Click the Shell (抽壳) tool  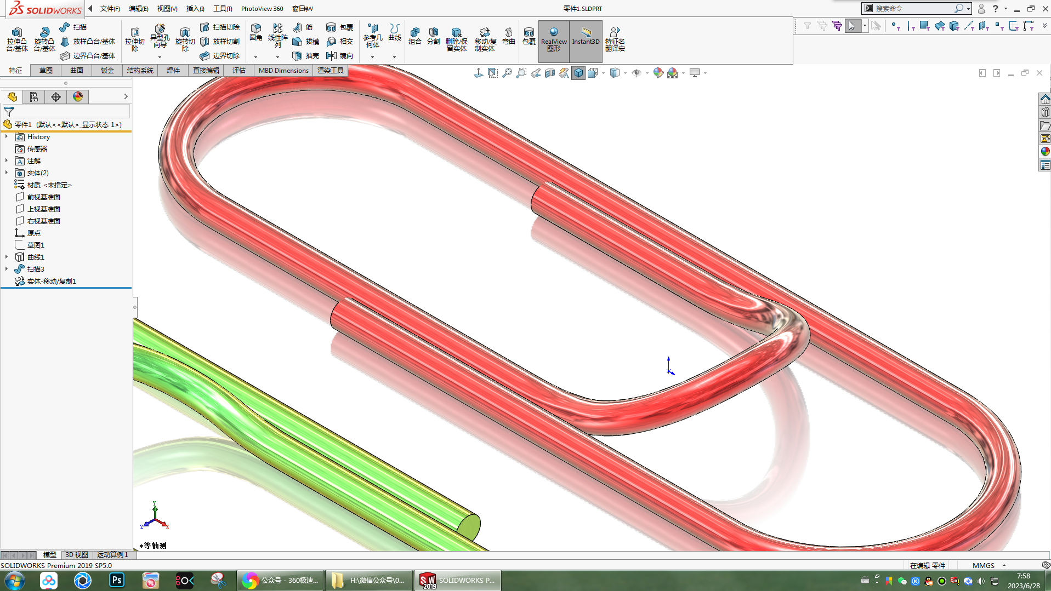click(x=306, y=55)
